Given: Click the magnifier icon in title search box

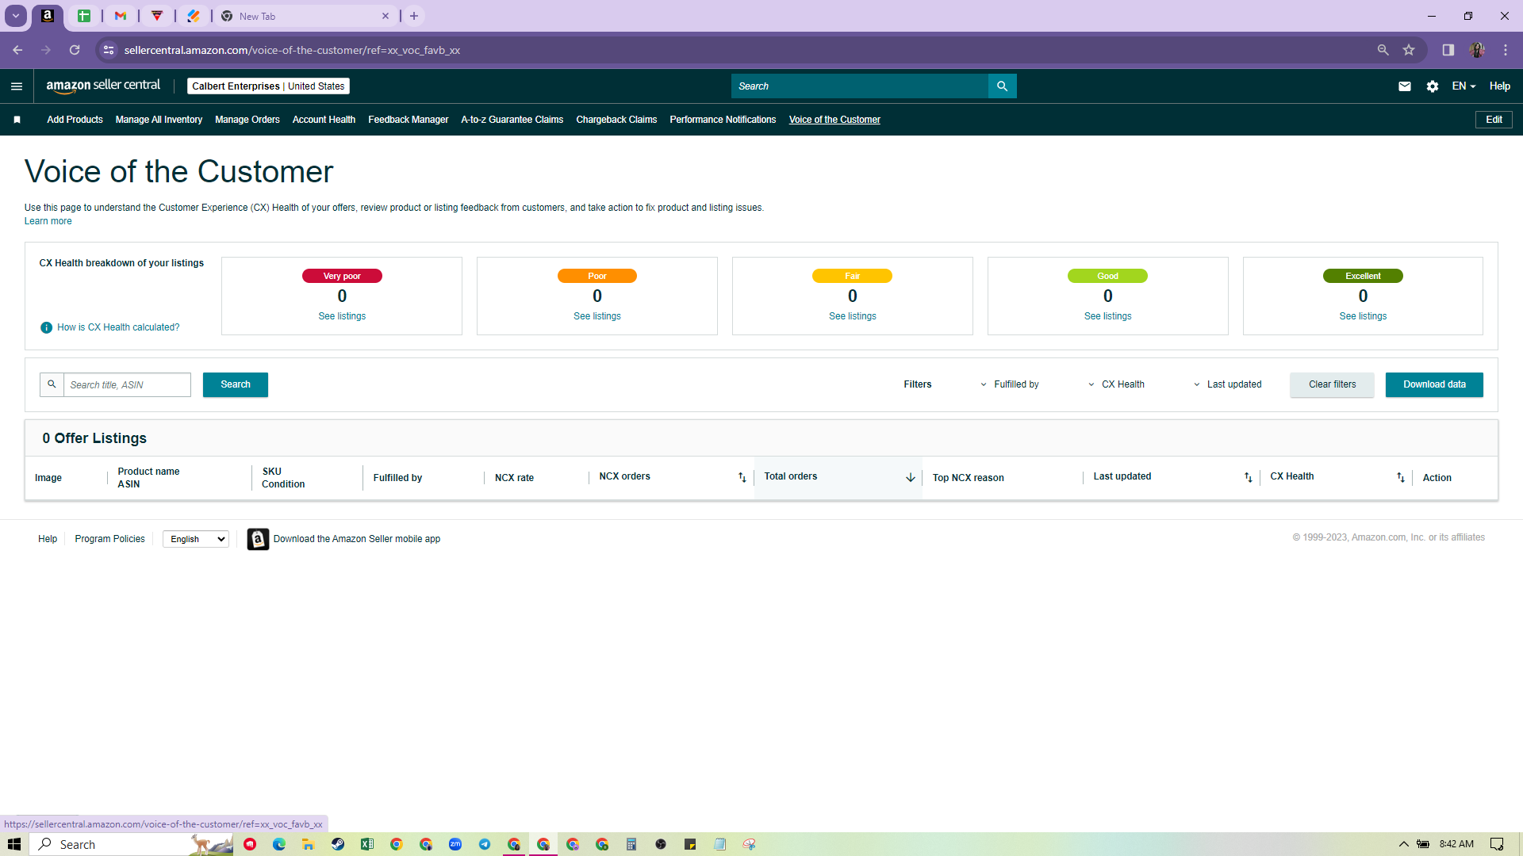Looking at the screenshot, I should pos(52,384).
